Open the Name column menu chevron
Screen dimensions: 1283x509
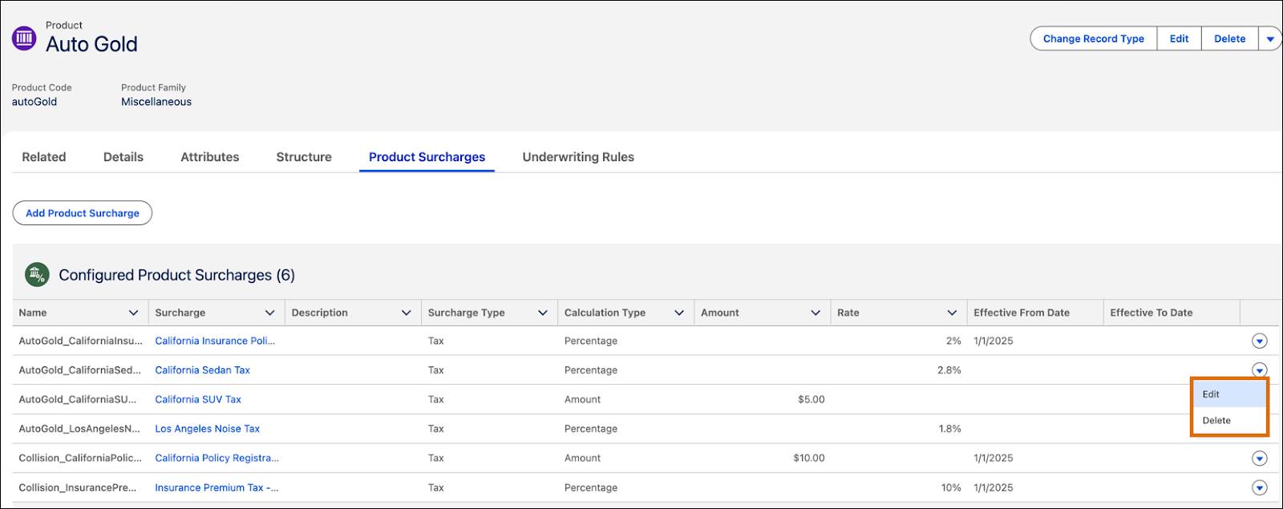134,313
